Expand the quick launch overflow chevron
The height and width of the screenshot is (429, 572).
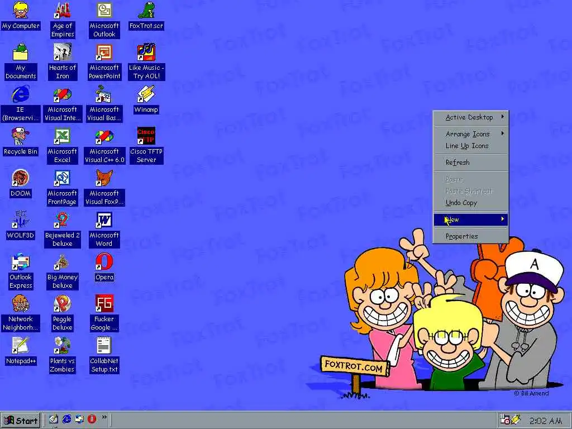(104, 417)
